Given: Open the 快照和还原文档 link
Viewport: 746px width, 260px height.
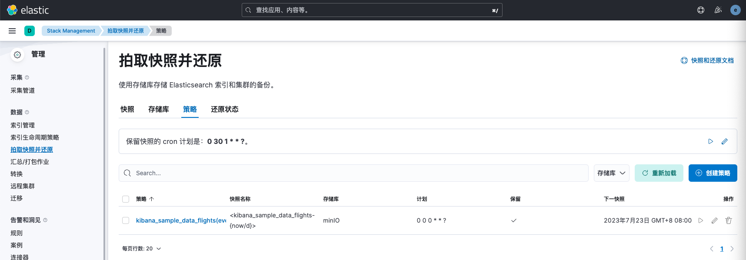Looking at the screenshot, I should 707,60.
